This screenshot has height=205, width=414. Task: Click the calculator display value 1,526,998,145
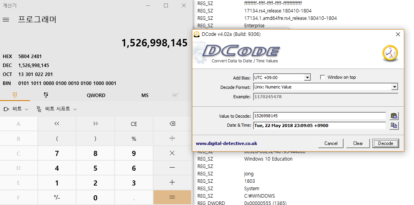pyautogui.click(x=155, y=43)
